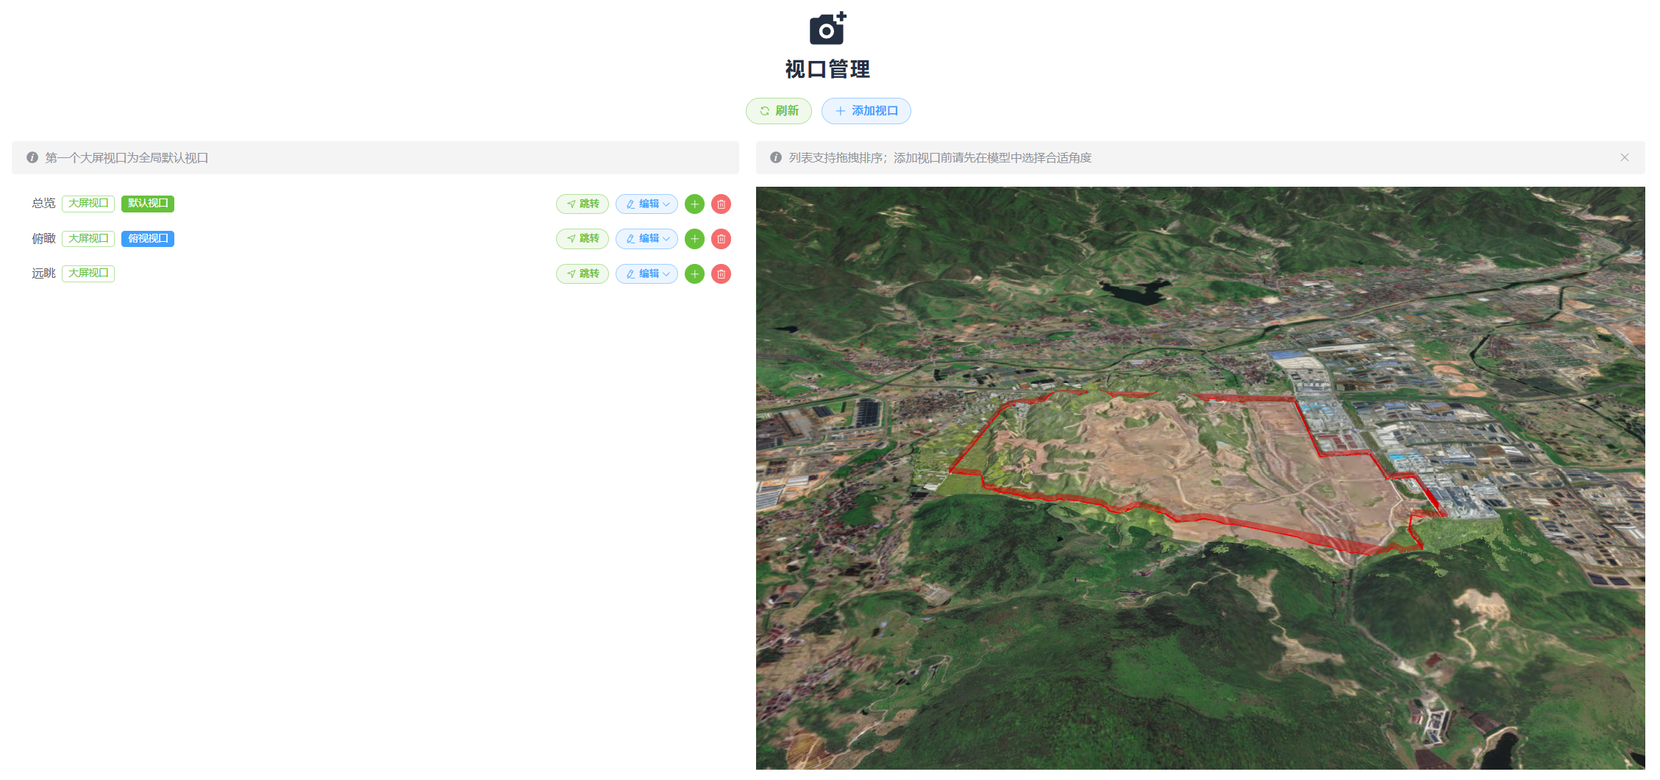Image resolution: width=1660 pixels, height=780 pixels.
Task: Delete the 远眺 viewport using trash icon
Action: [x=721, y=274]
